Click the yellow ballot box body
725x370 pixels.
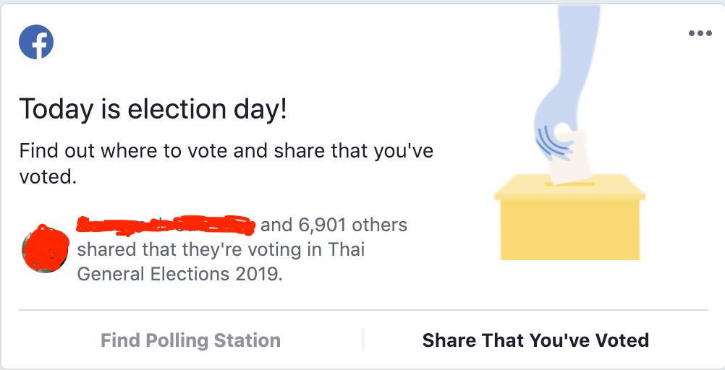[570, 228]
